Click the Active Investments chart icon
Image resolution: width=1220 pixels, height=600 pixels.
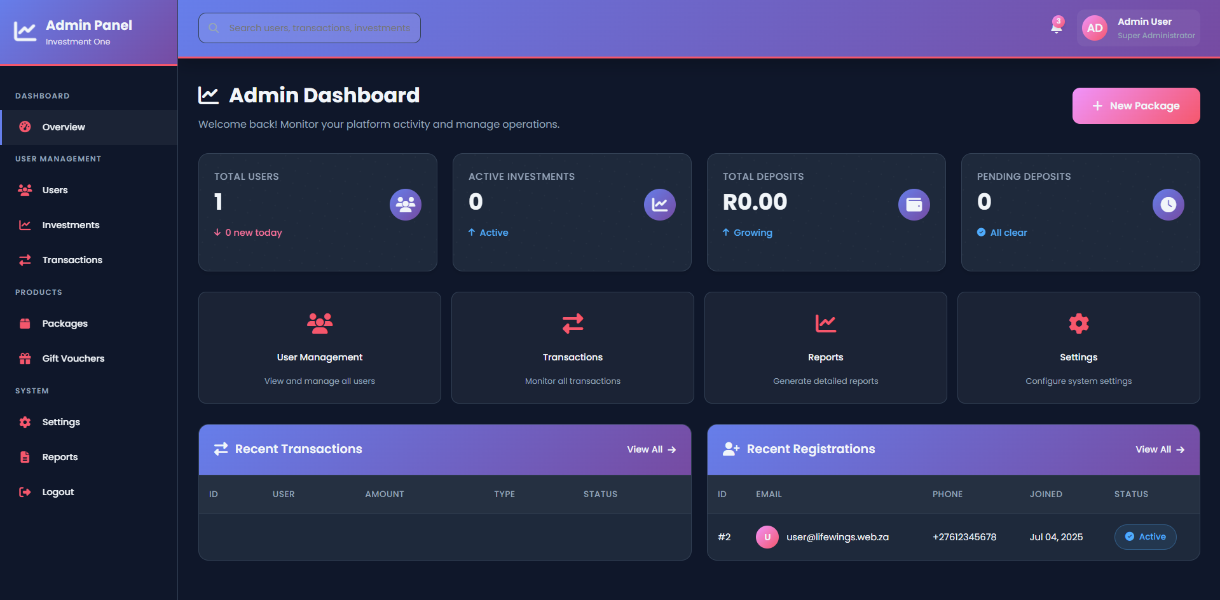(x=660, y=205)
